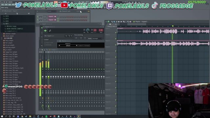This screenshot has width=210, height=118.
Task: Click the green plugin icon in trippie2 sampler
Action: point(45,31)
